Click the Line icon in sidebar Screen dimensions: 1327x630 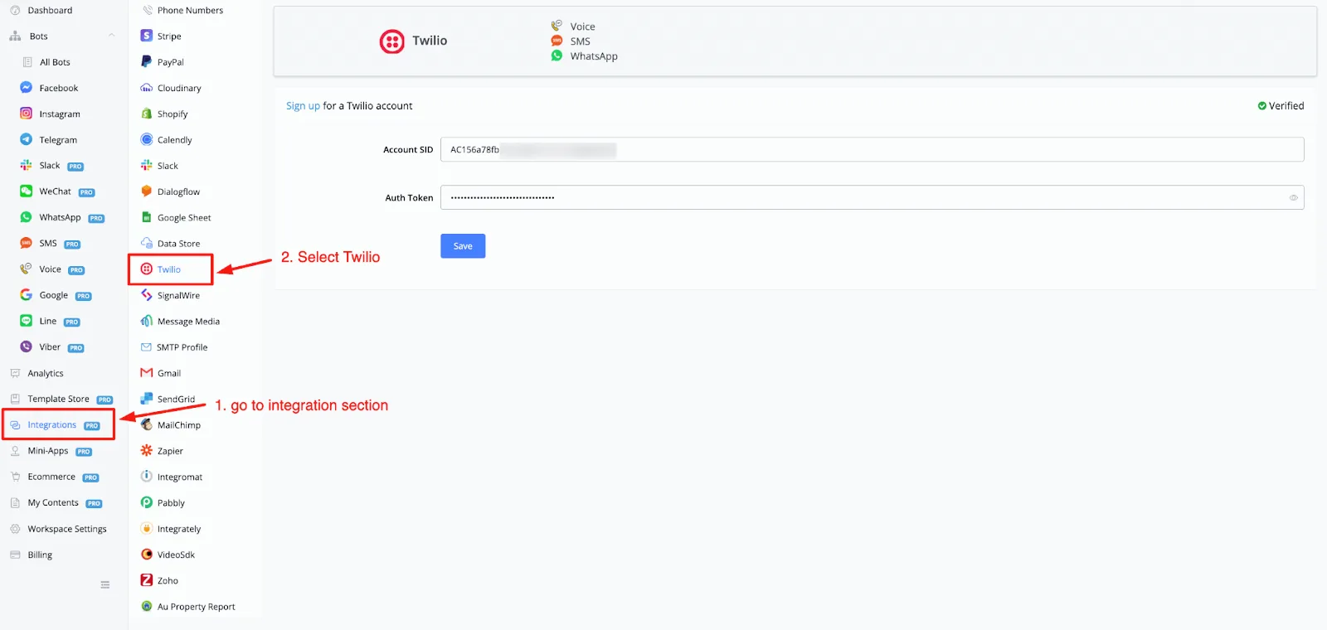[26, 321]
